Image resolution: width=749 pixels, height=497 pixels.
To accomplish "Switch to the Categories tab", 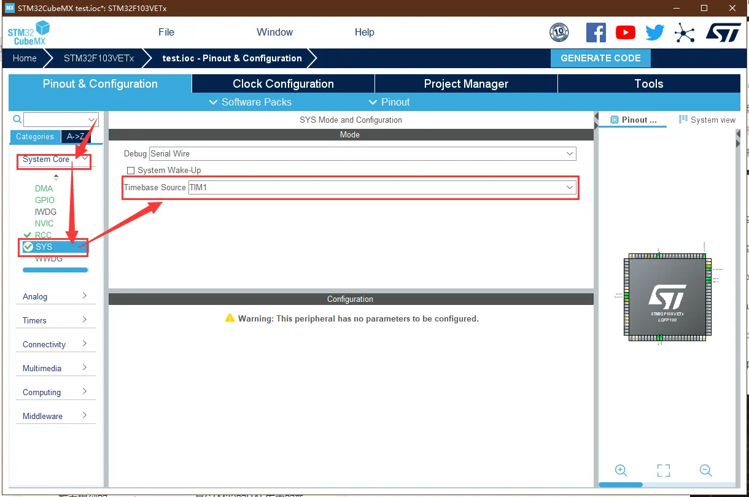I will (x=35, y=136).
